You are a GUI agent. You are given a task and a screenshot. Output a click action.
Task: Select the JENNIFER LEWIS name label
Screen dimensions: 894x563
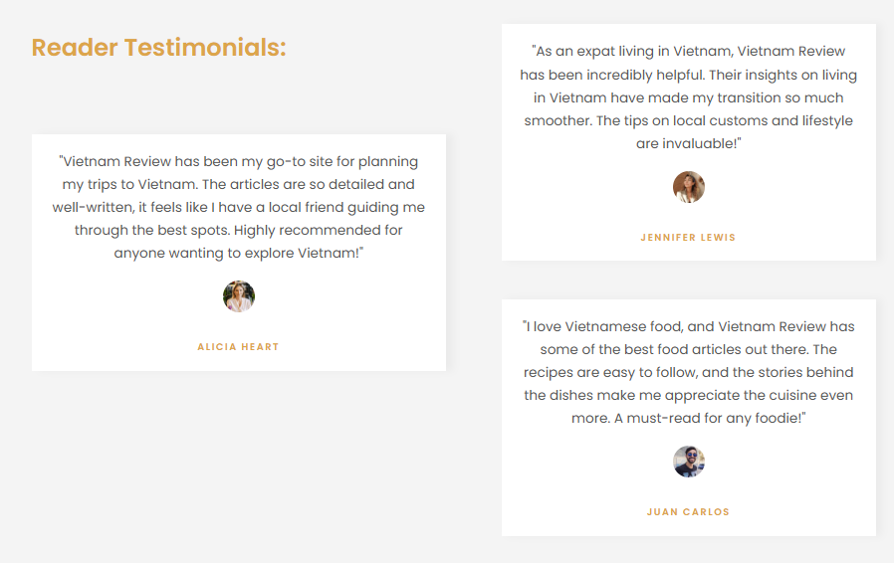click(x=689, y=238)
